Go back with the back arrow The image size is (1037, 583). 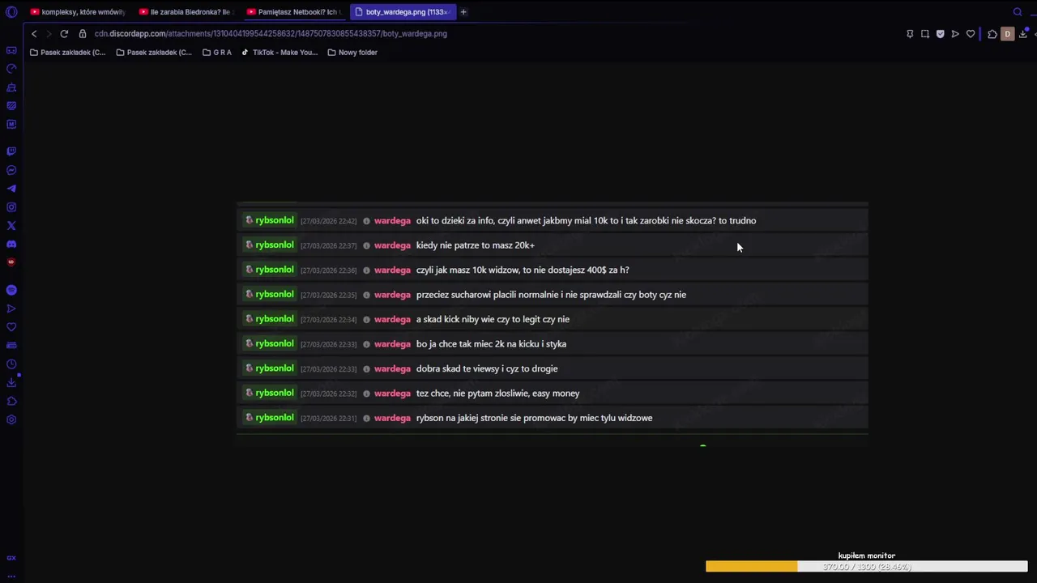click(34, 34)
